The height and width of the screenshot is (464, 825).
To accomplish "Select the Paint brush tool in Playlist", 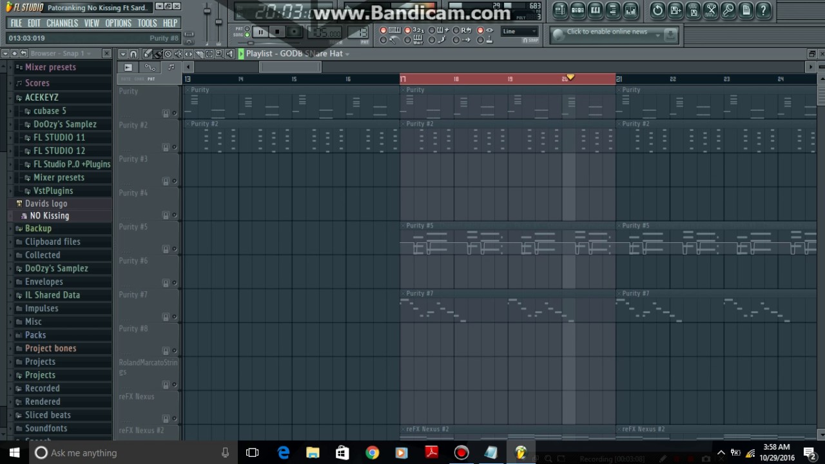I will [x=157, y=53].
